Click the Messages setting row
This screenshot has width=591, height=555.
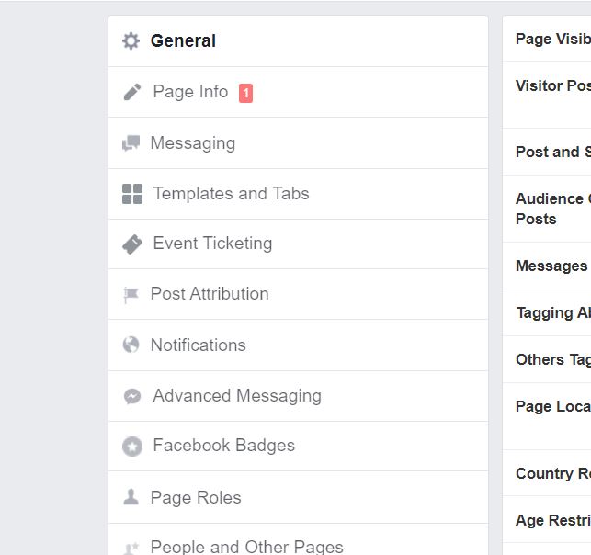coord(547,266)
